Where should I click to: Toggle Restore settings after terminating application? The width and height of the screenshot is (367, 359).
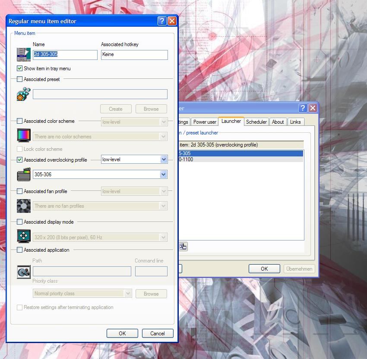(x=20, y=307)
